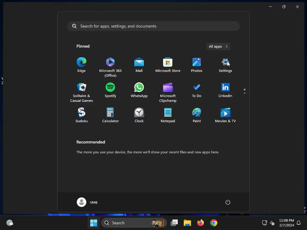Viewport: 307px width, 230px height.
Task: Click the Windows Start button in taskbar
Action: (94, 223)
